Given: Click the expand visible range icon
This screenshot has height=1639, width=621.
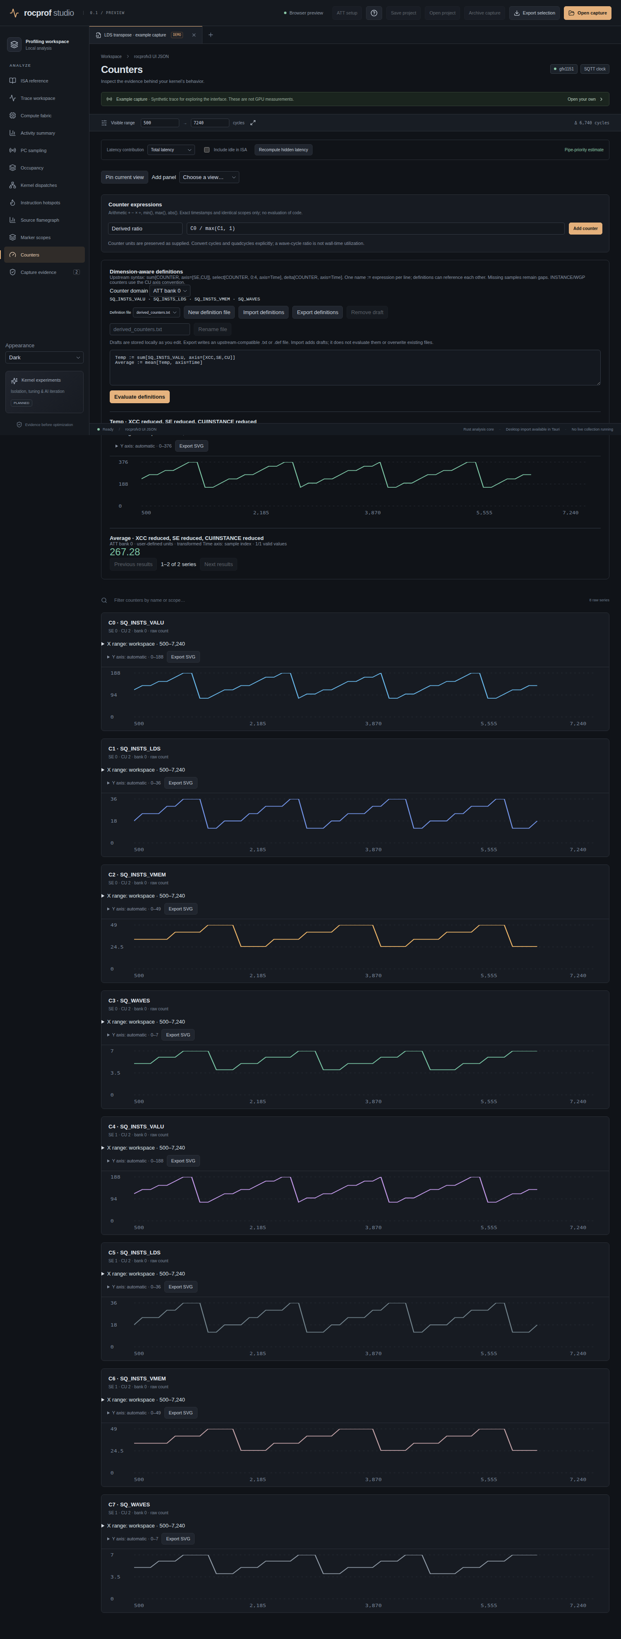Looking at the screenshot, I should 253,123.
